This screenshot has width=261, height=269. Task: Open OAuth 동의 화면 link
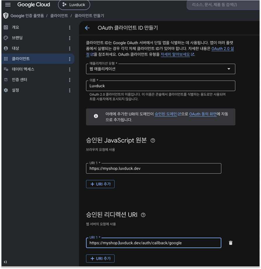coord(203,114)
